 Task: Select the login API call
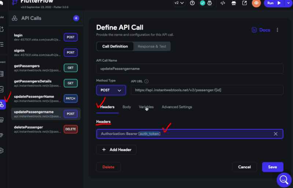[46, 37]
